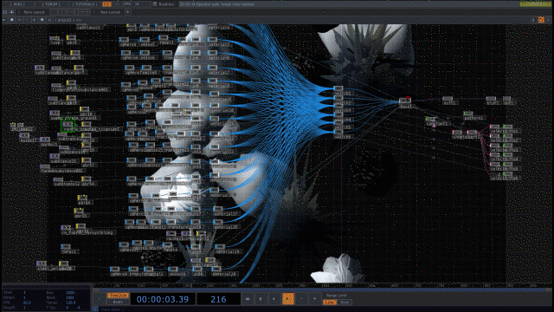Viewport: 554px width, 312px height.
Task: Open the WIKI link in the top bar
Action: (x=17, y=4)
